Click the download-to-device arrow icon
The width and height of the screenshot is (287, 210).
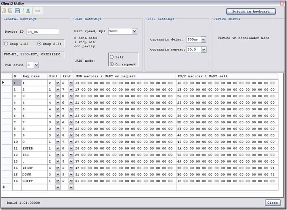[28, 11]
